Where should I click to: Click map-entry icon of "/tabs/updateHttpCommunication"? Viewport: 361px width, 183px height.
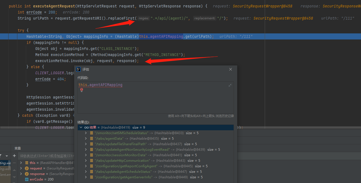[92, 161]
